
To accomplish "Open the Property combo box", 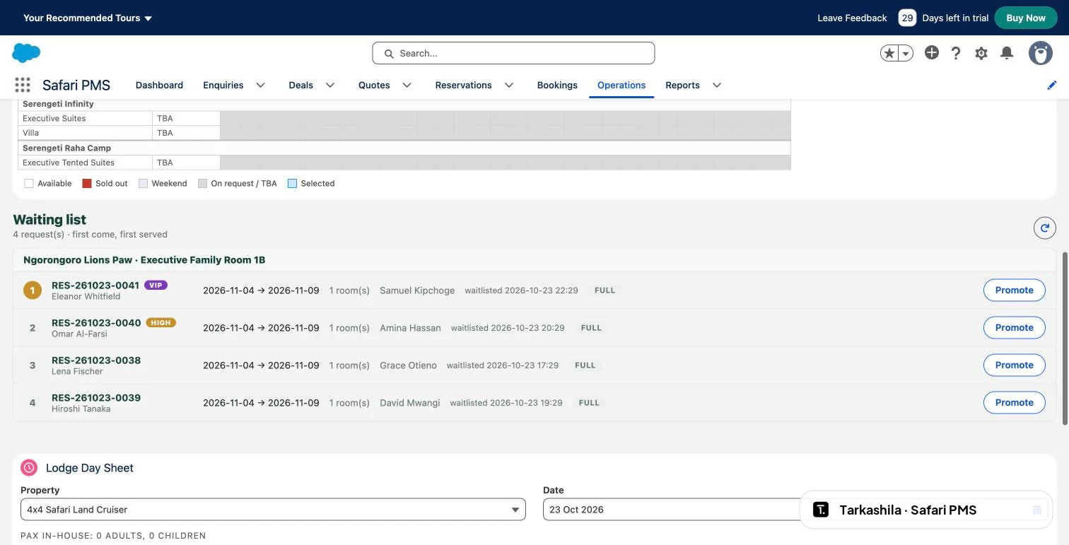I will coord(273,510).
